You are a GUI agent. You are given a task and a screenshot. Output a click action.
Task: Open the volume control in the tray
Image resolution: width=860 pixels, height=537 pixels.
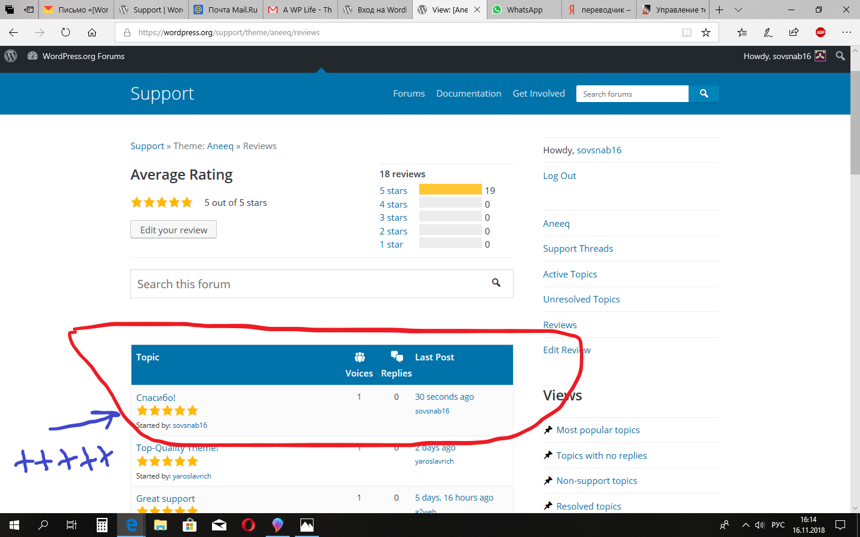[760, 525]
